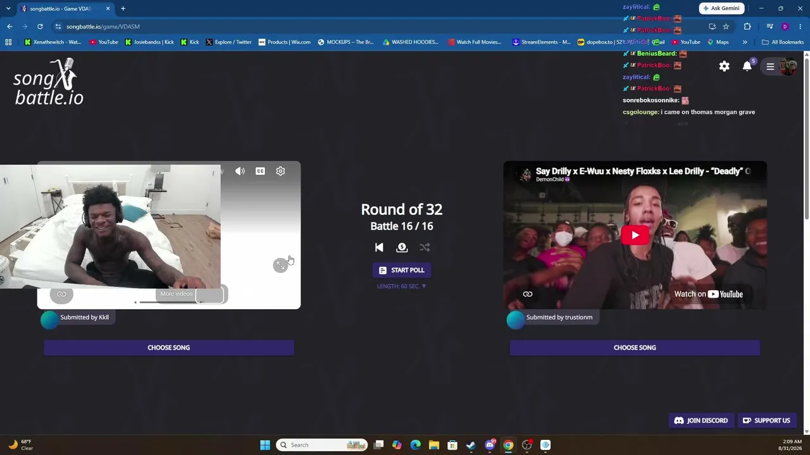Mute the left video player

pos(240,171)
